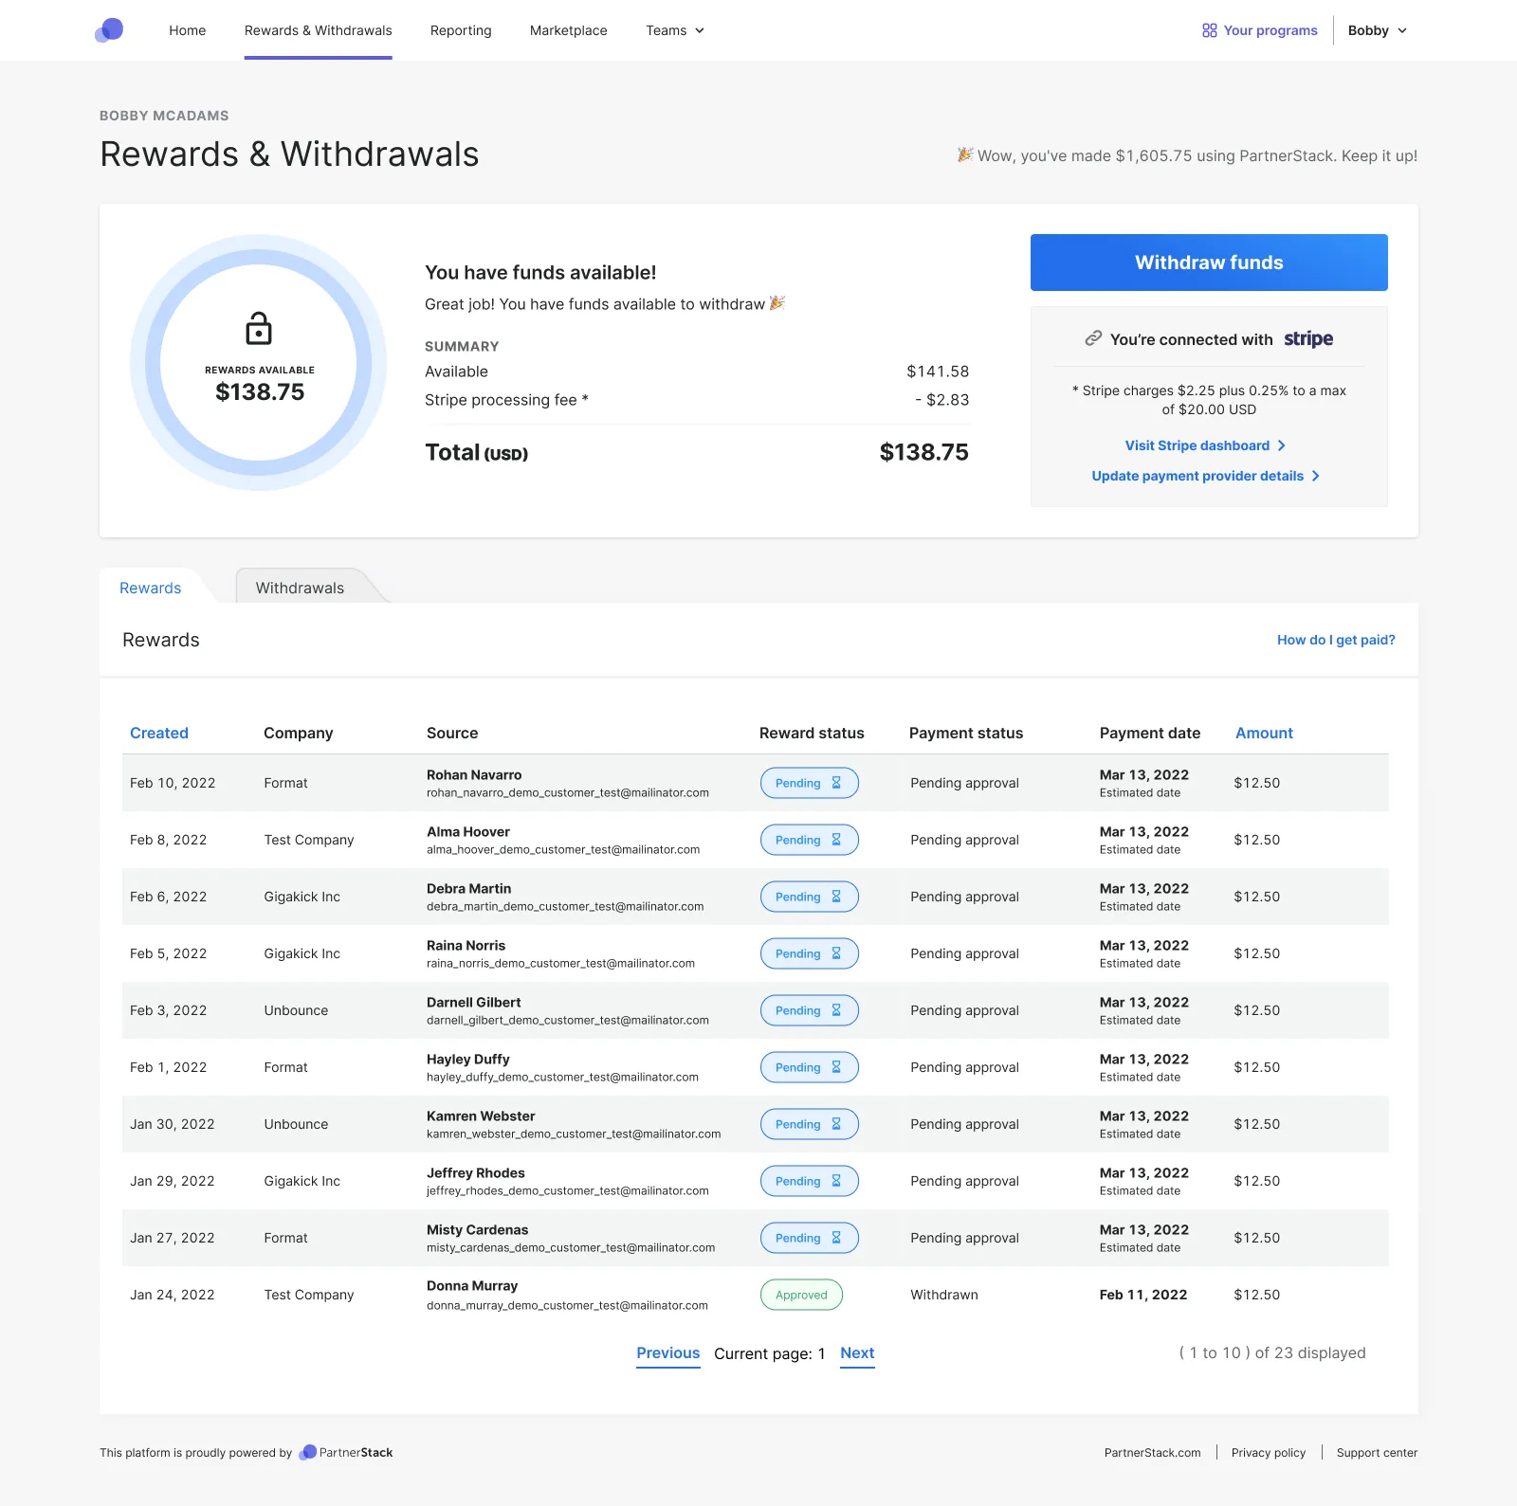Sort table by Created column
Viewport: 1517px width, 1506px height.
pos(159,733)
